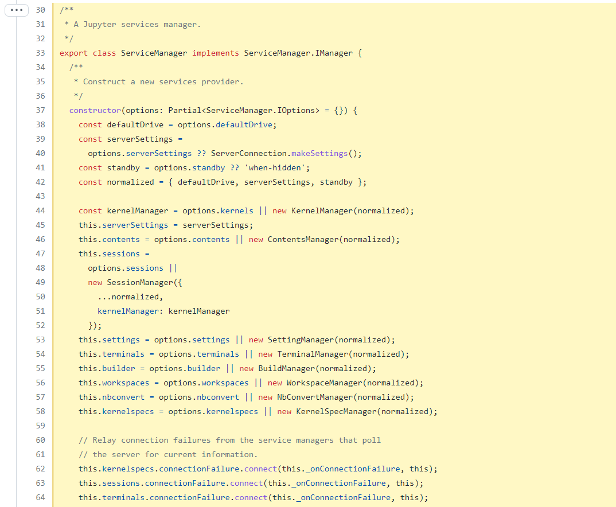Click 'ServiceManager.IManager' in class declaration

298,53
